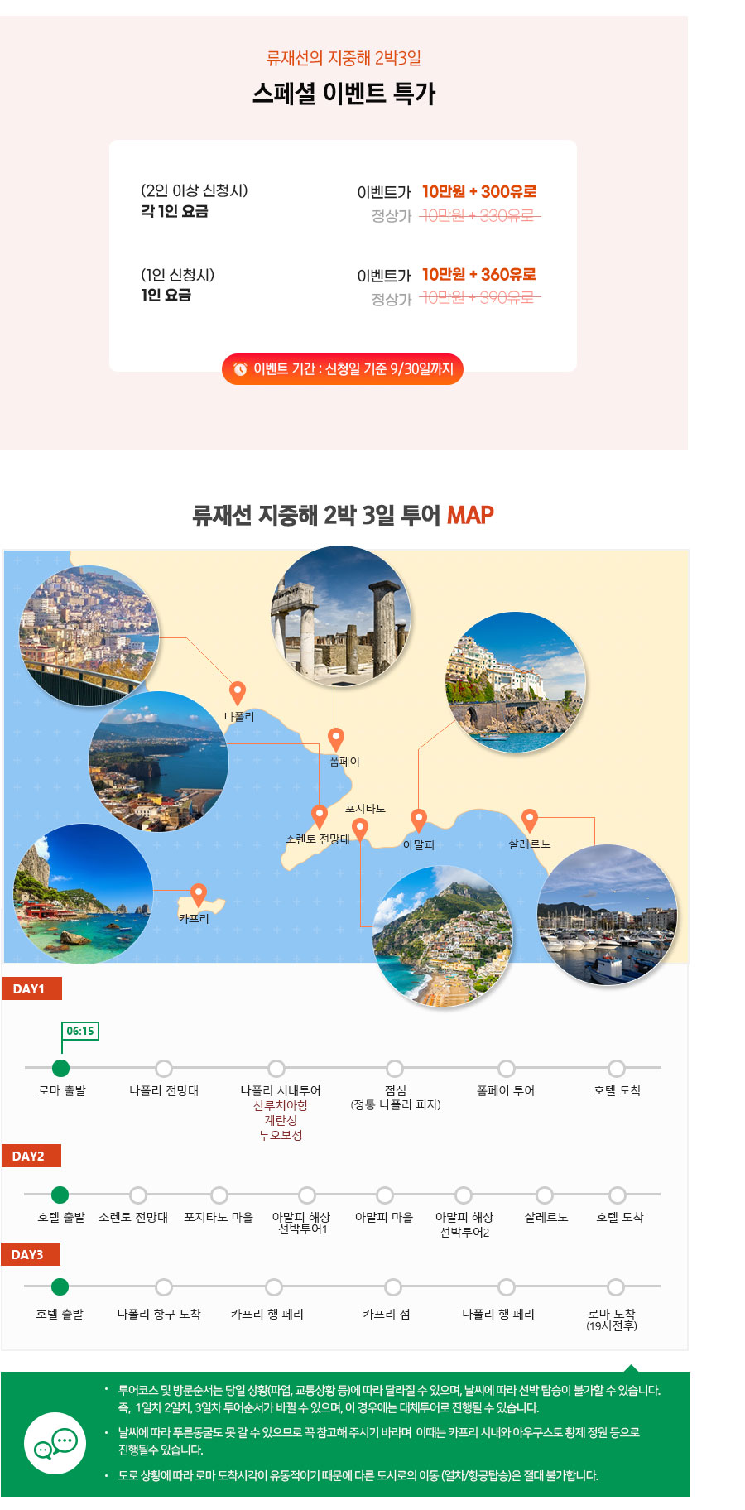
Task: Click the 06:15 departure time flag
Action: point(80,1031)
